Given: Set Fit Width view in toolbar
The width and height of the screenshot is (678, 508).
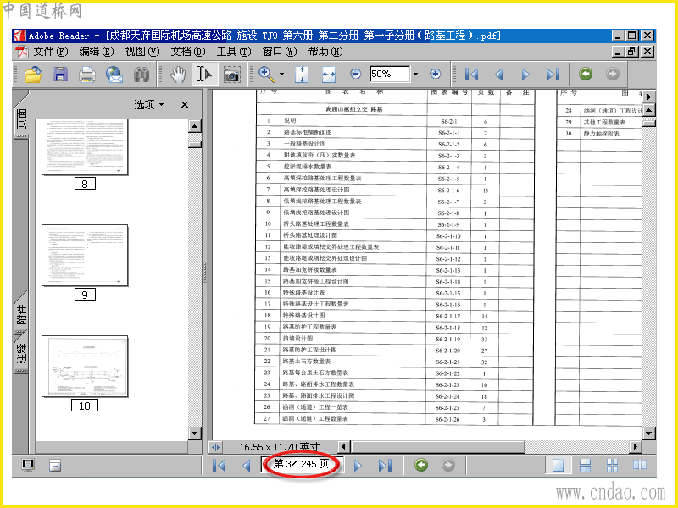Looking at the screenshot, I should tap(329, 75).
